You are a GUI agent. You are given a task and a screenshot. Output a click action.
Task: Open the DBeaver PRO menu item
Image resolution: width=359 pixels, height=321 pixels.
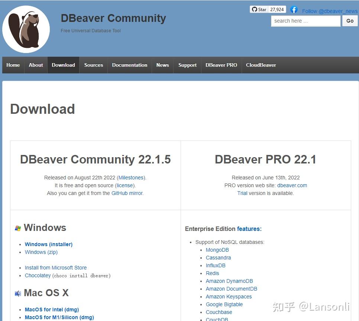coord(221,65)
